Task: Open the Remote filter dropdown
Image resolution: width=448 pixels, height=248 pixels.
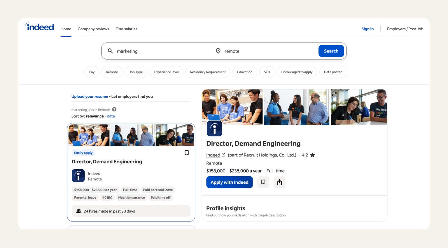Action: [x=112, y=72]
